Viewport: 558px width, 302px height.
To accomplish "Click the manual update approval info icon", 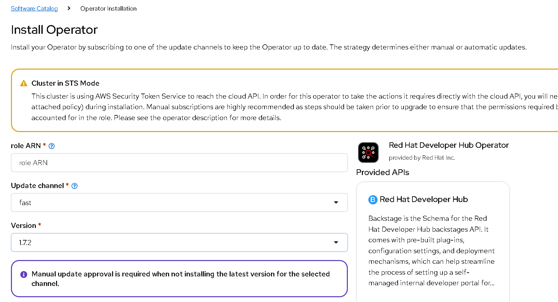I will (x=24, y=274).
